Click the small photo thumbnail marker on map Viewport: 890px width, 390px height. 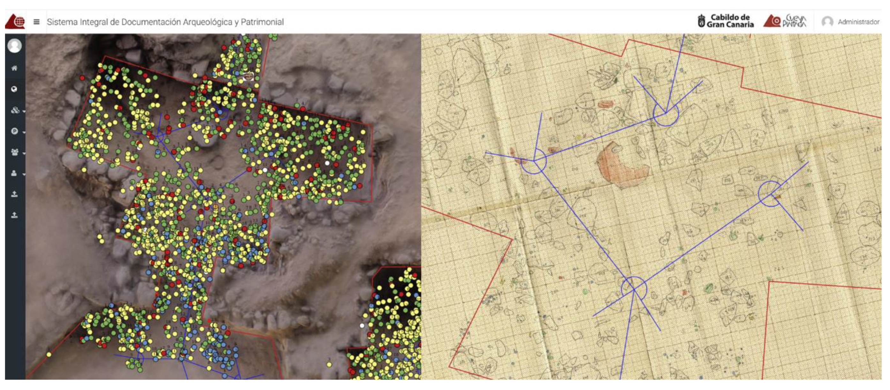(248, 76)
